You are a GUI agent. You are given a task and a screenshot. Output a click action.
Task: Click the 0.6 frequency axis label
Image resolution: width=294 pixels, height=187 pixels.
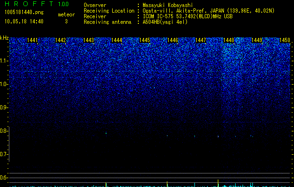4,178
